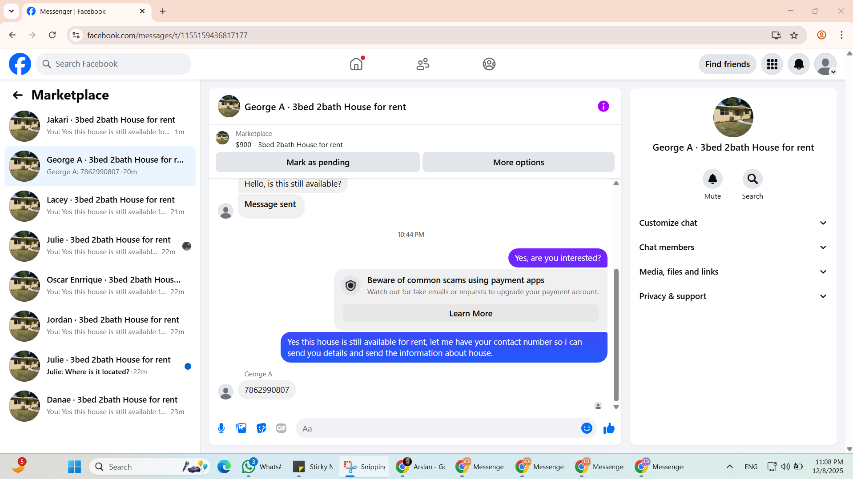853x479 pixels.
Task: Click George A listing thumbnail in right panel
Action: point(733,117)
